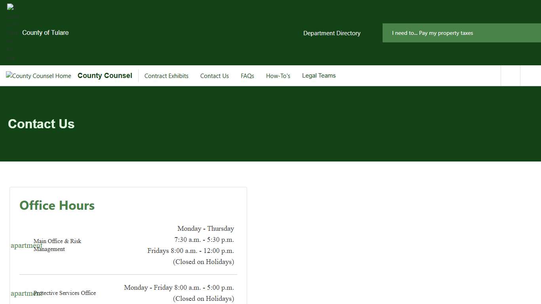541x304 pixels.
Task: Select Contact Us in the navigation bar
Action: [214, 76]
